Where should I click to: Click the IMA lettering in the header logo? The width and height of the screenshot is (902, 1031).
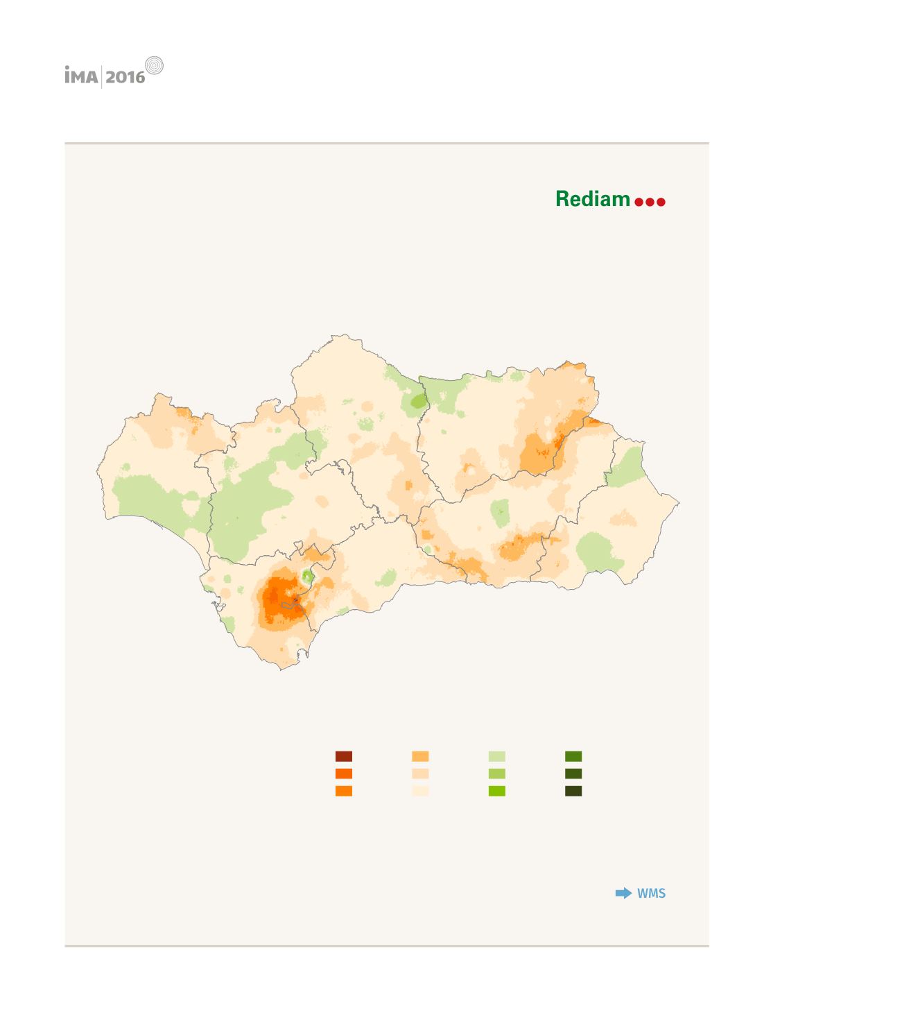tap(82, 76)
